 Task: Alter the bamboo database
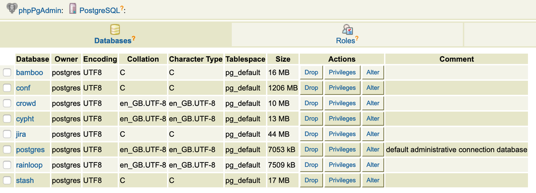point(372,72)
